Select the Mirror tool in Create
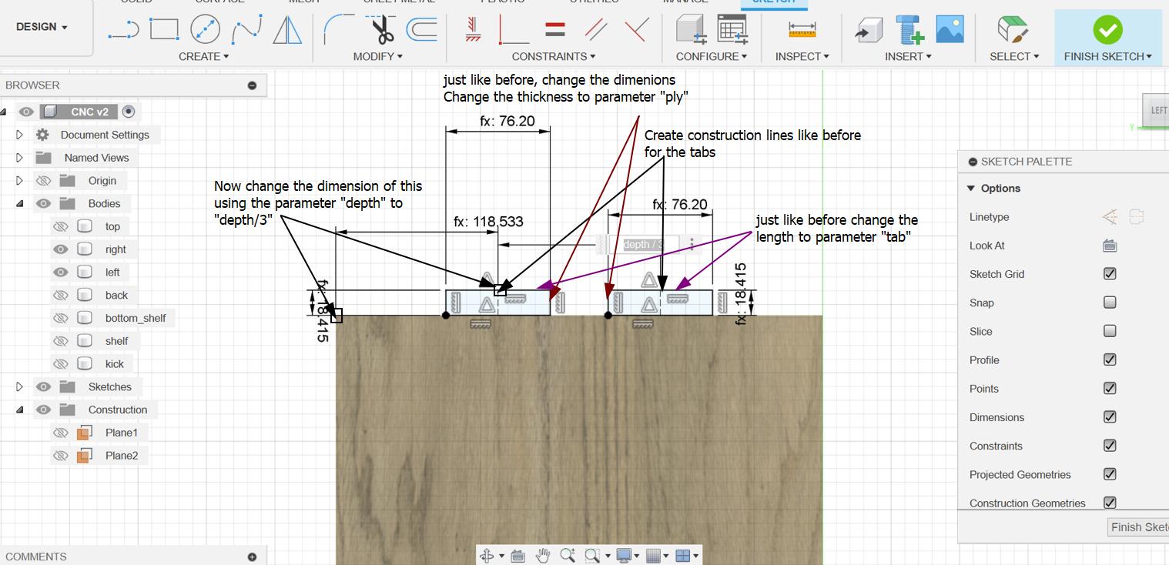1169x565 pixels. [287, 29]
